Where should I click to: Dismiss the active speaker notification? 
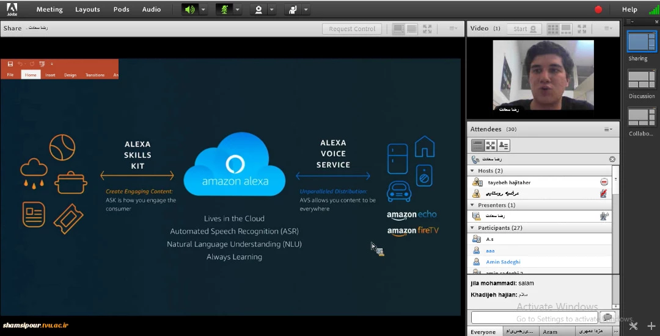612,159
